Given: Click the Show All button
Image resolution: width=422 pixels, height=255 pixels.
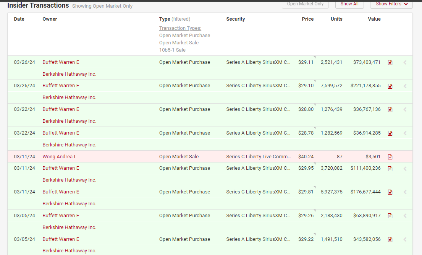Looking at the screenshot, I should click(349, 4).
